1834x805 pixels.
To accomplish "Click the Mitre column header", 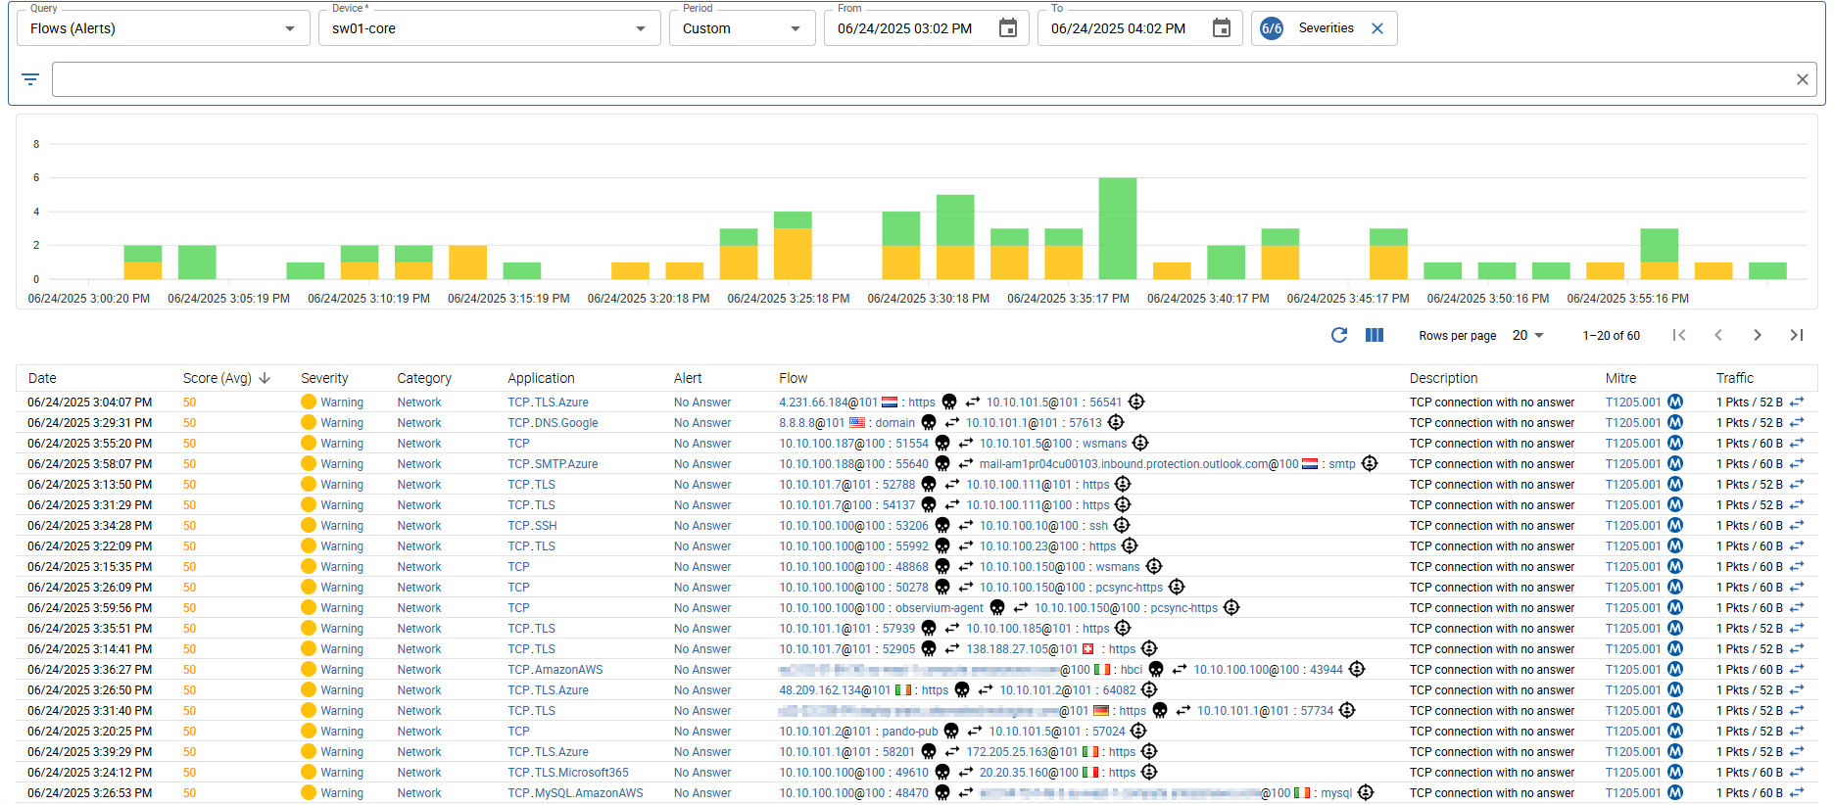I will tap(1620, 378).
